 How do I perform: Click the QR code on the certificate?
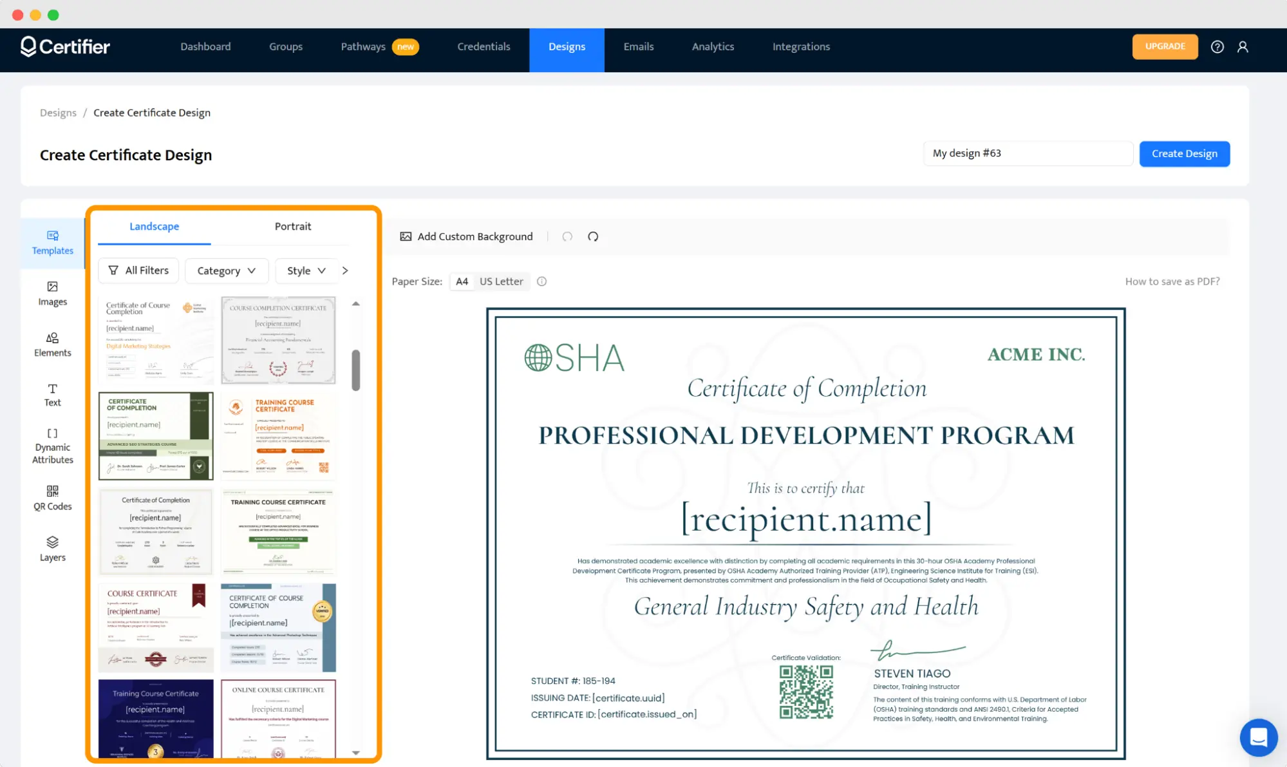(806, 692)
